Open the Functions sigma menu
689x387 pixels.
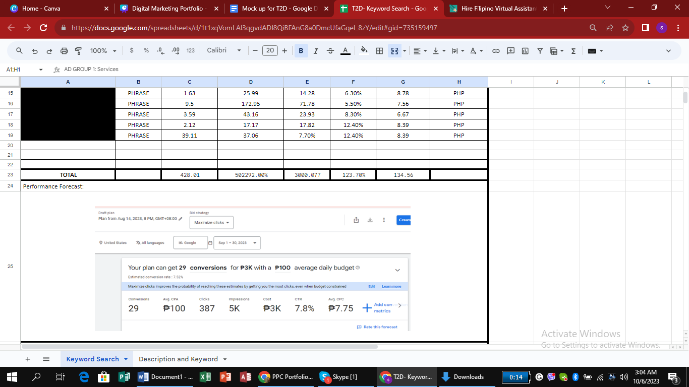573,51
